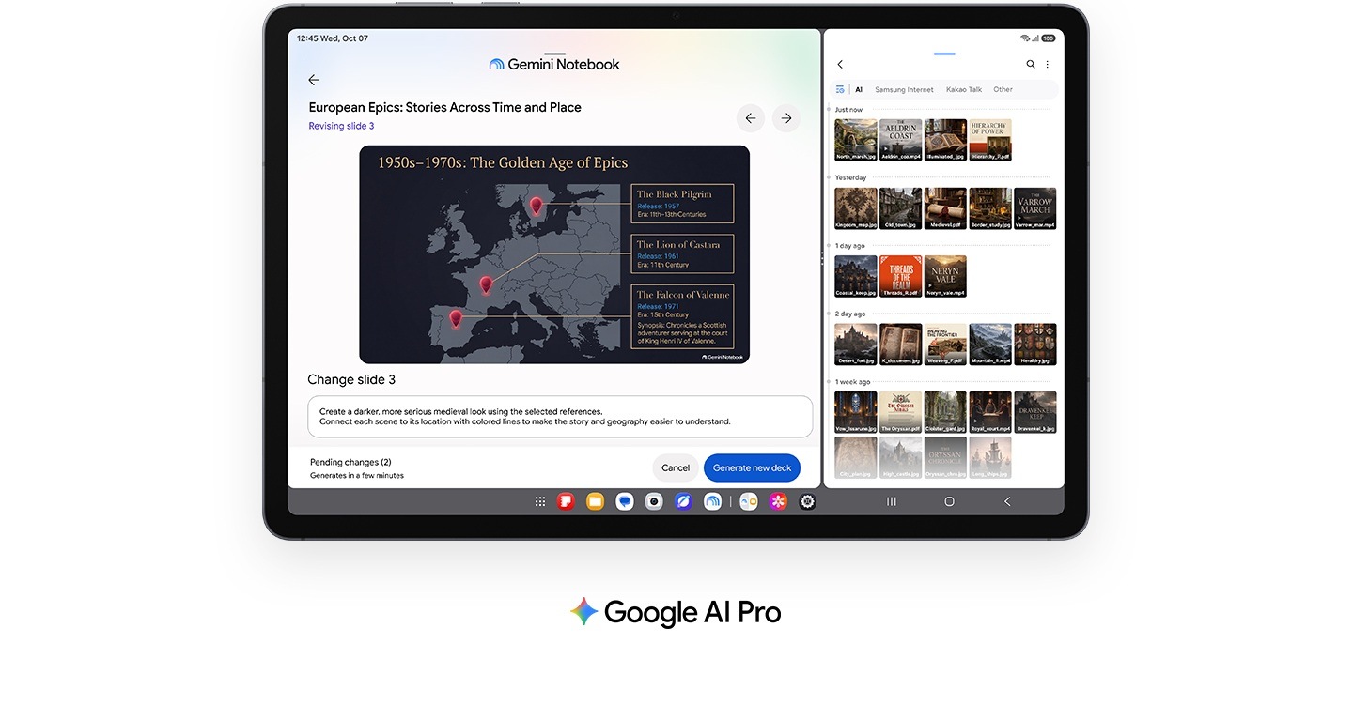The image size is (1353, 705).
Task: Click the Gemini Notebook window top handle
Action: 554,54
